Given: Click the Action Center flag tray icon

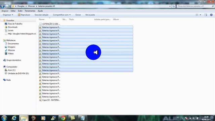Looking at the screenshot, I should coord(186,118).
